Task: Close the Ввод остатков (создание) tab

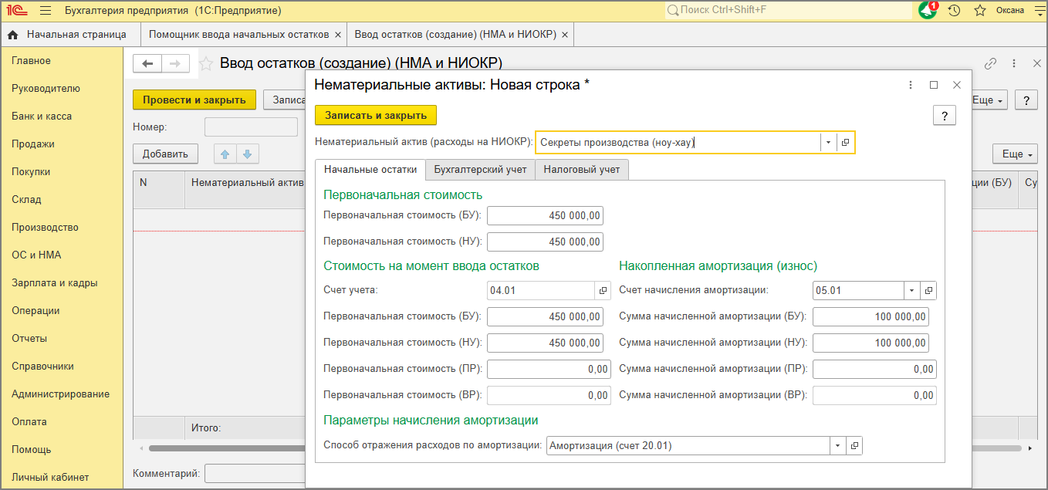Action: [565, 35]
